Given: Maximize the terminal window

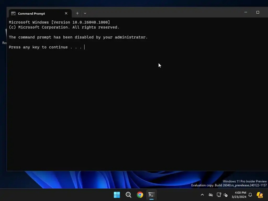Looking at the screenshot, I should [258, 12].
